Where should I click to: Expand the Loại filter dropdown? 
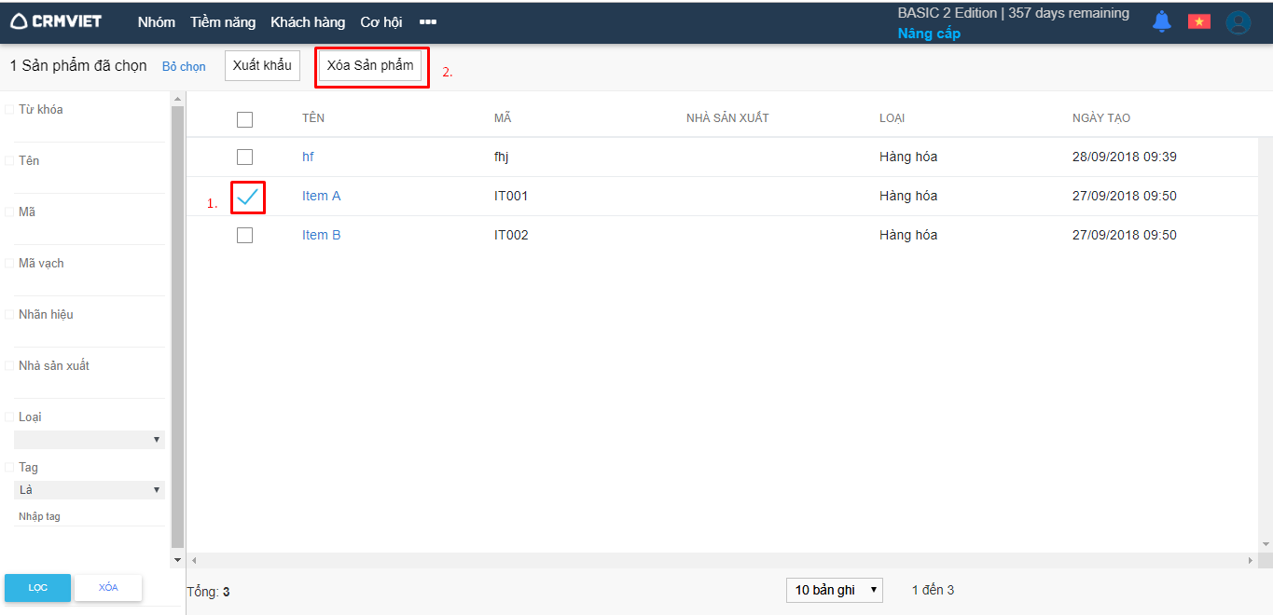pyautogui.click(x=90, y=440)
